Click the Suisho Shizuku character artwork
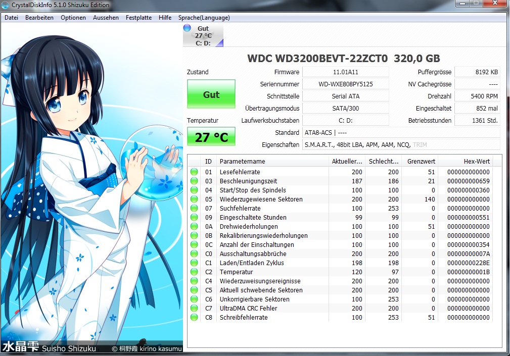510x356 pixels. pos(91,187)
